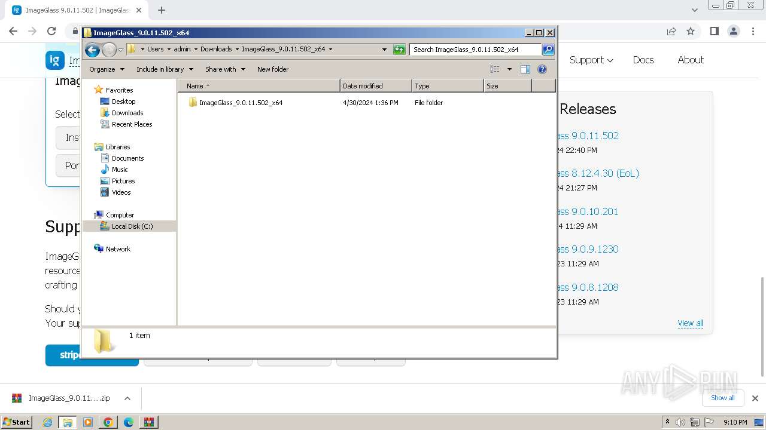The width and height of the screenshot is (766, 430).
Task: Click the View all releases link
Action: point(690,323)
